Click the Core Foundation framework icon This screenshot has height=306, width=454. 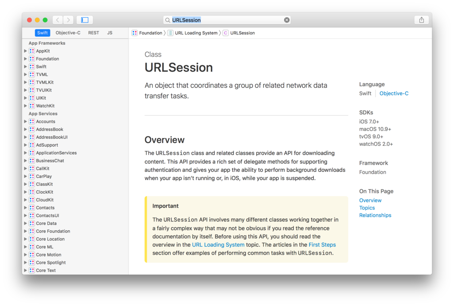[x=32, y=231]
